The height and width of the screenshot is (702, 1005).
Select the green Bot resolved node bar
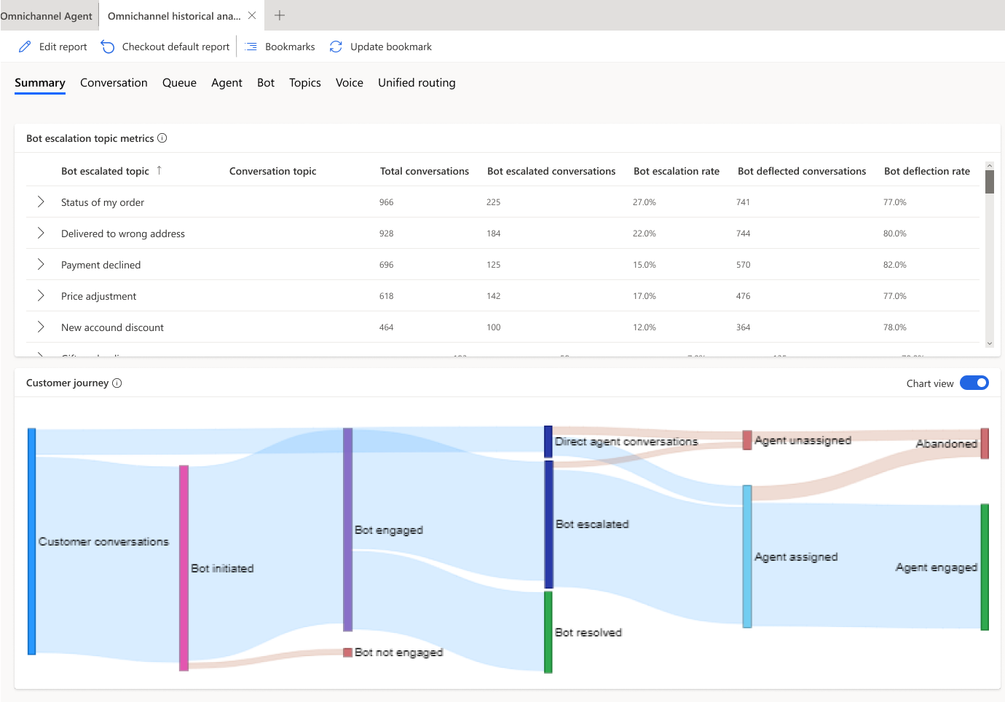(x=548, y=632)
